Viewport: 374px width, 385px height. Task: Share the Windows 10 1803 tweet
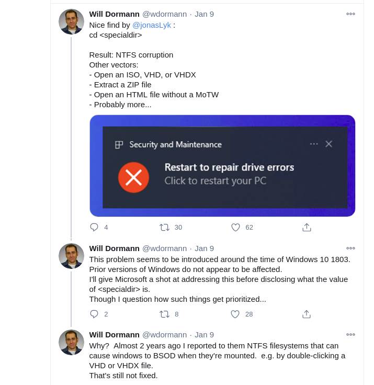(x=307, y=314)
